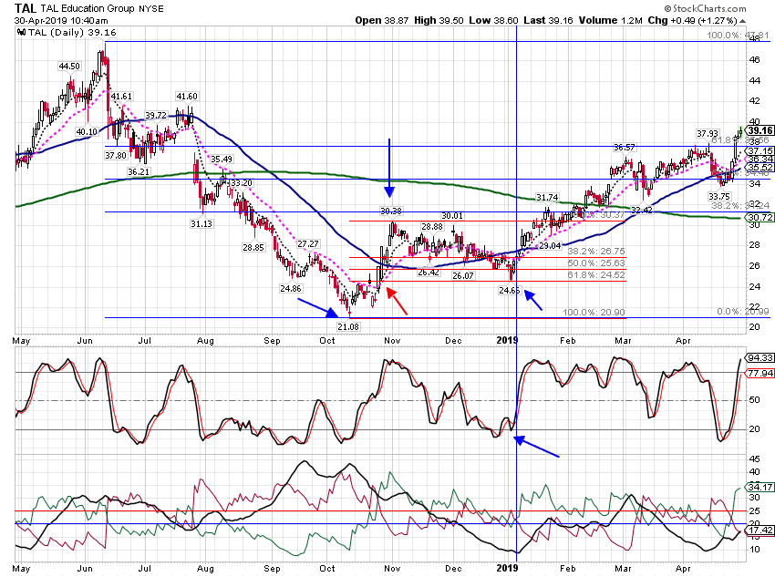Click the 26.42 price label
775x577 pixels.
coord(428,273)
